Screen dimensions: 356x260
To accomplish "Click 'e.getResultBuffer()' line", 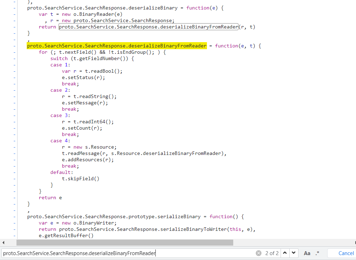I will 66,235.
